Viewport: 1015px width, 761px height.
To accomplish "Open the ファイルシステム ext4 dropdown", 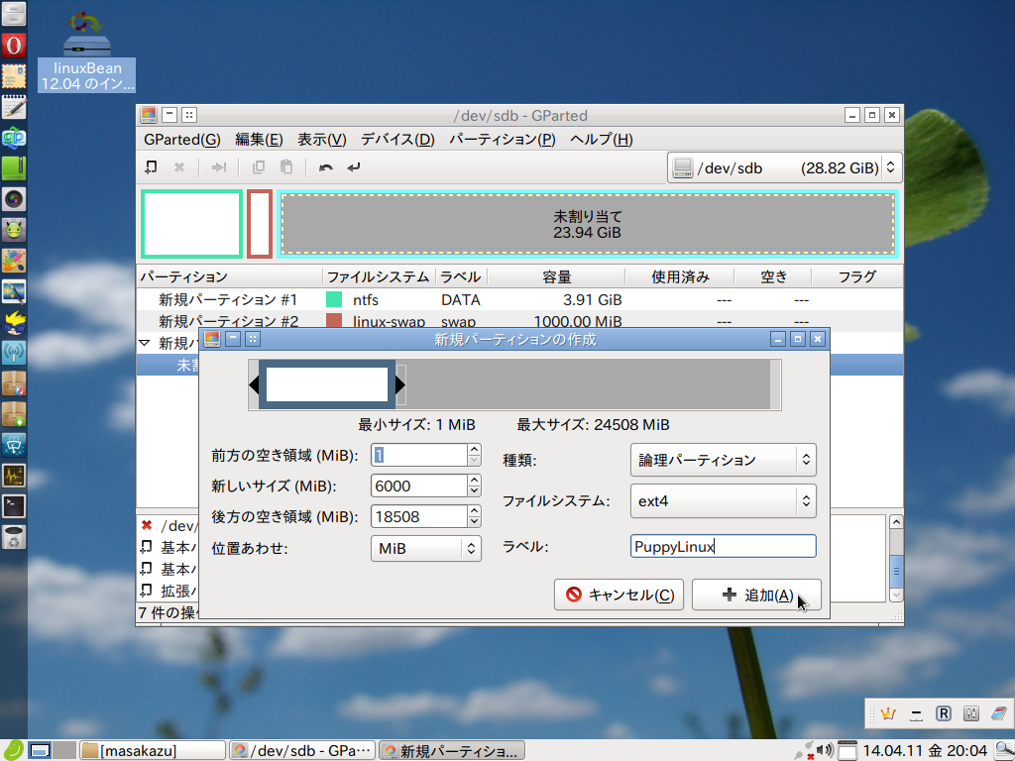I will pyautogui.click(x=723, y=500).
